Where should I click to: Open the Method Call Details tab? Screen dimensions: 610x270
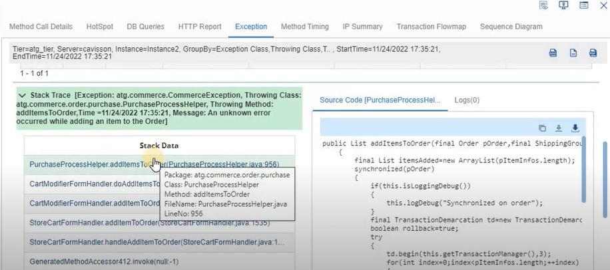point(41,27)
